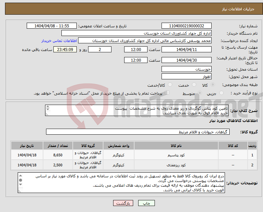The image size is (263, 212).
Task: Click the تعداد / مقدار column header
Action: (x=58, y=146)
